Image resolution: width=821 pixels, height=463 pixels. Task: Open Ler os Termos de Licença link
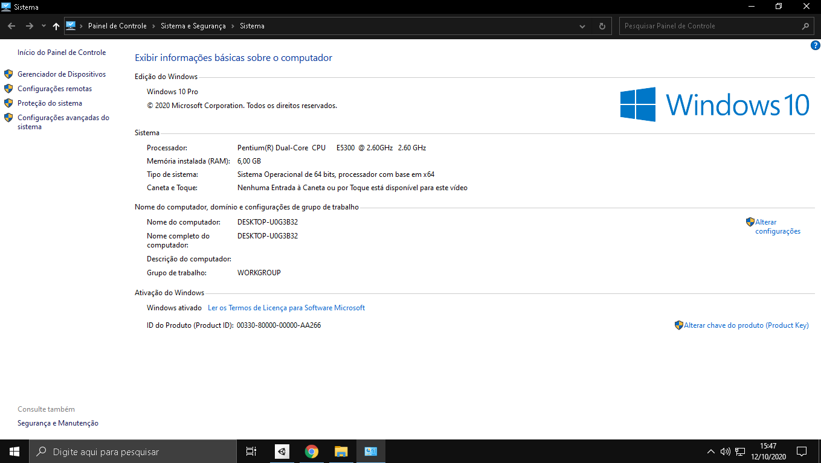click(x=286, y=308)
